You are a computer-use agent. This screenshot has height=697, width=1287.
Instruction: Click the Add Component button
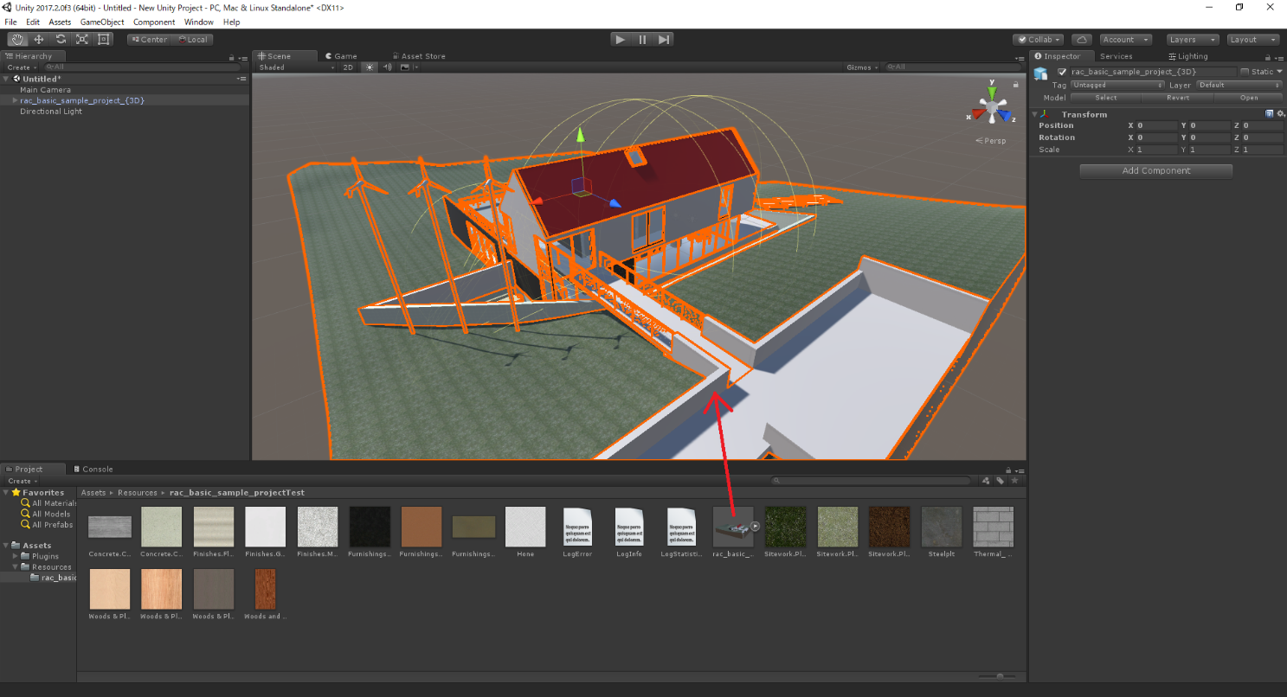pyautogui.click(x=1155, y=170)
